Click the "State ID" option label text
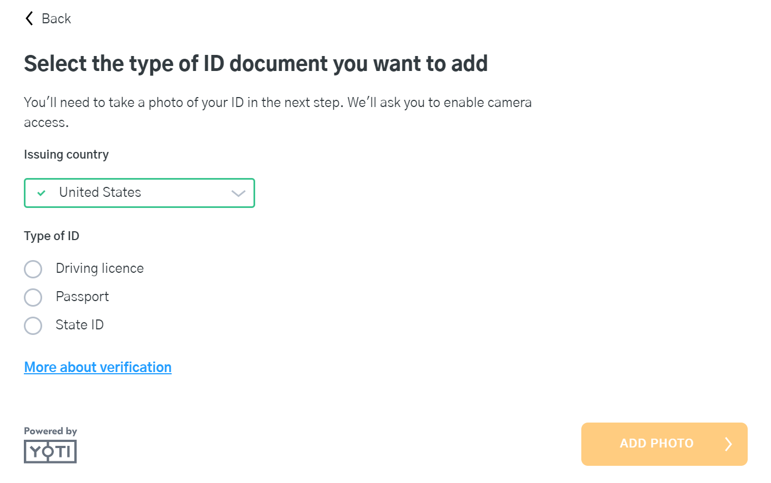This screenshot has height=483, width=771. tap(80, 325)
